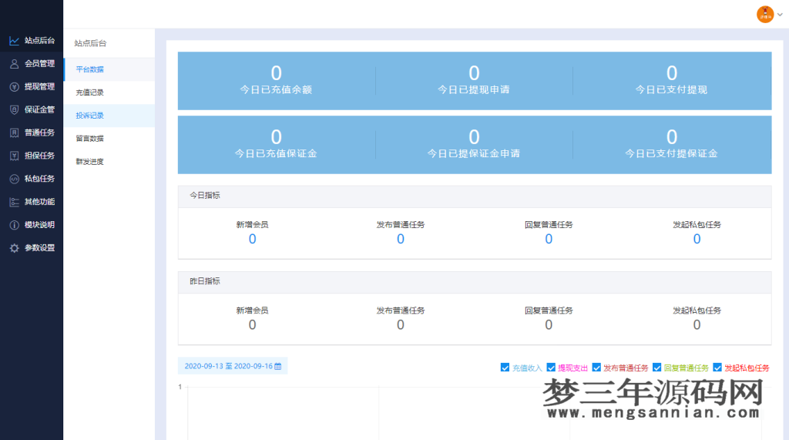Uncheck the 回复普通任务 chart checkbox

656,368
